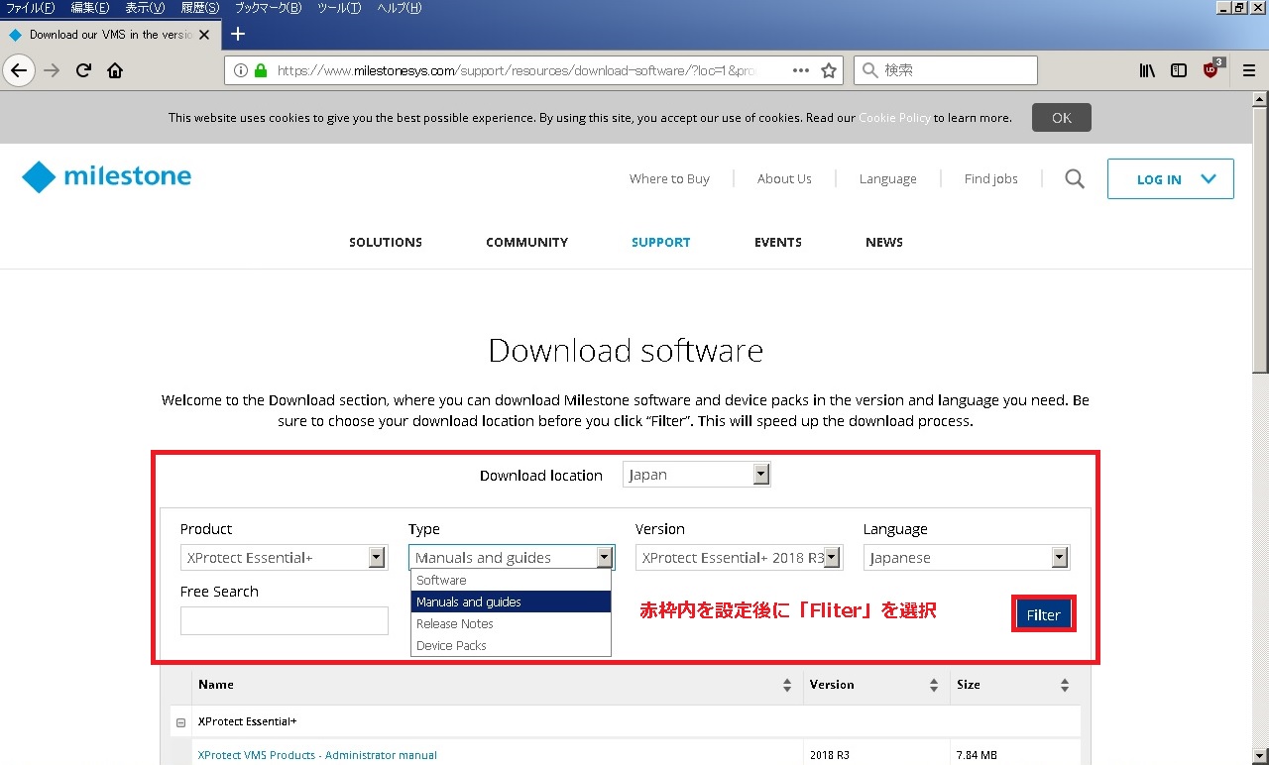Open a new browser tab
This screenshot has width=1269, height=765.
tap(237, 34)
